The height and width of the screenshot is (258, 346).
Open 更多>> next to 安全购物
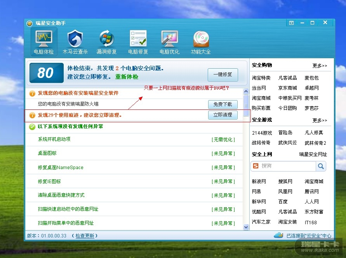coord(320,66)
